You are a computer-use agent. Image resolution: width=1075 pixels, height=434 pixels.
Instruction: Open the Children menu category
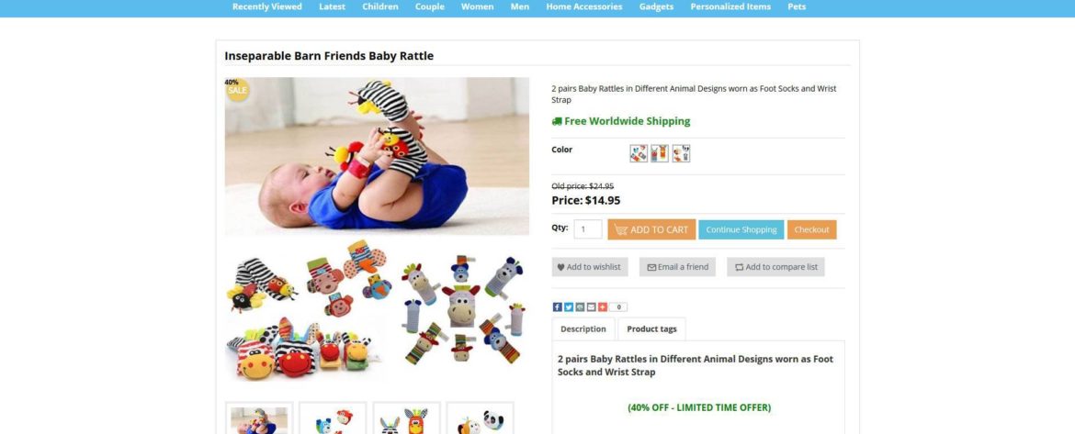[379, 6]
